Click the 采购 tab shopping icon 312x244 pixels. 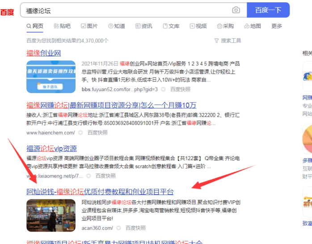(x=219, y=26)
